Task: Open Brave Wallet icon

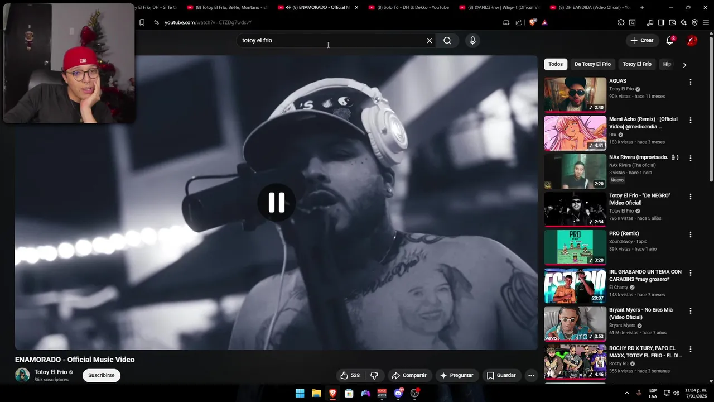Action: pyautogui.click(x=672, y=22)
